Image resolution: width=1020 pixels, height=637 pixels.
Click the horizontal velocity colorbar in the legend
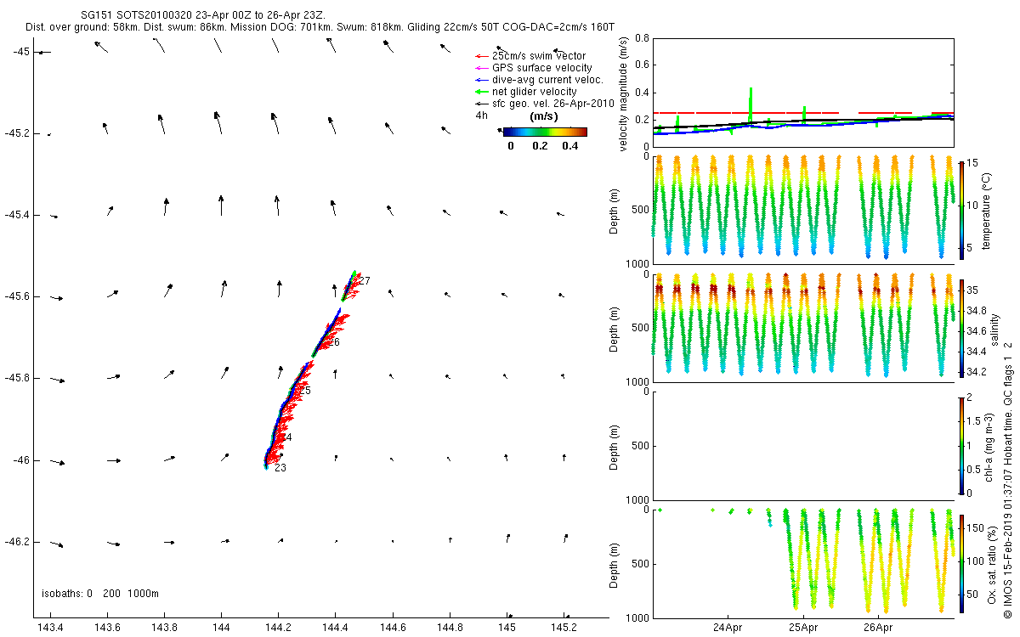[x=545, y=132]
